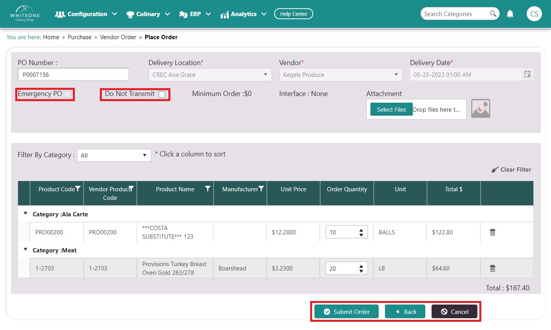
Task: Collapse the Category Meat group
Action: (x=25, y=250)
